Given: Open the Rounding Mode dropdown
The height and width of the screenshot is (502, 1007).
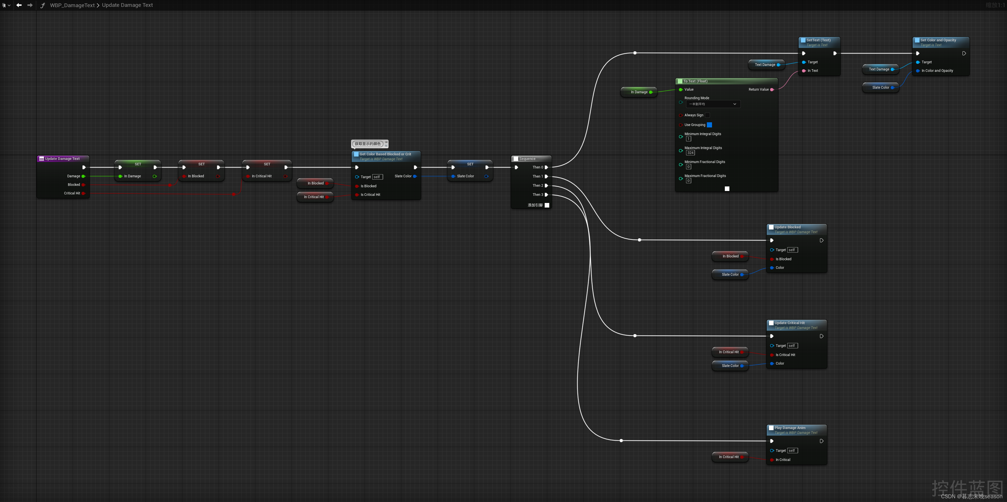Looking at the screenshot, I should [x=713, y=104].
